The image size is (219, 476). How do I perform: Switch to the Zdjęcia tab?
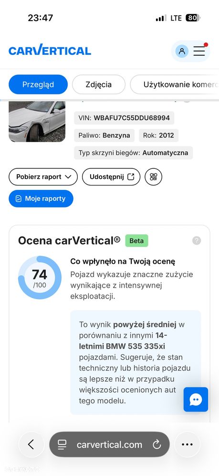98,84
